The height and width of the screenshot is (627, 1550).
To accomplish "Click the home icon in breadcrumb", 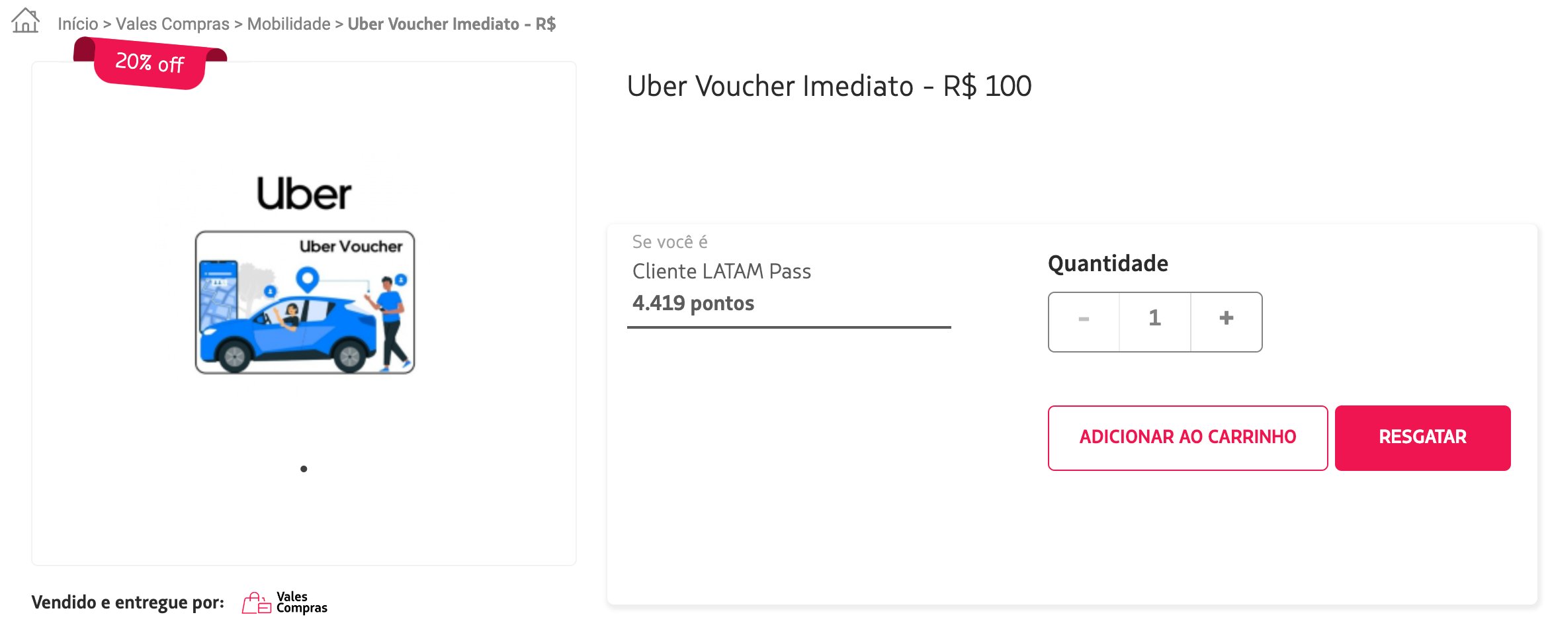I will click(25, 21).
